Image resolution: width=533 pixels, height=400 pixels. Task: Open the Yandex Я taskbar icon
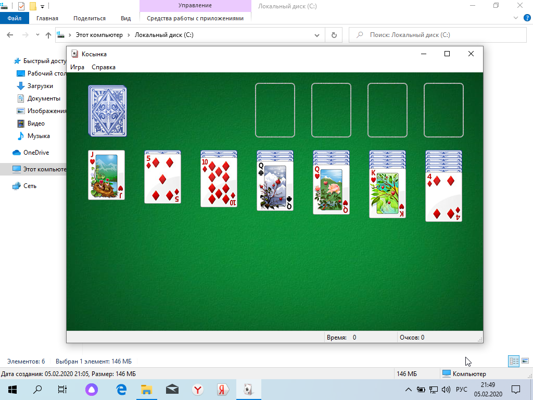pos(223,390)
